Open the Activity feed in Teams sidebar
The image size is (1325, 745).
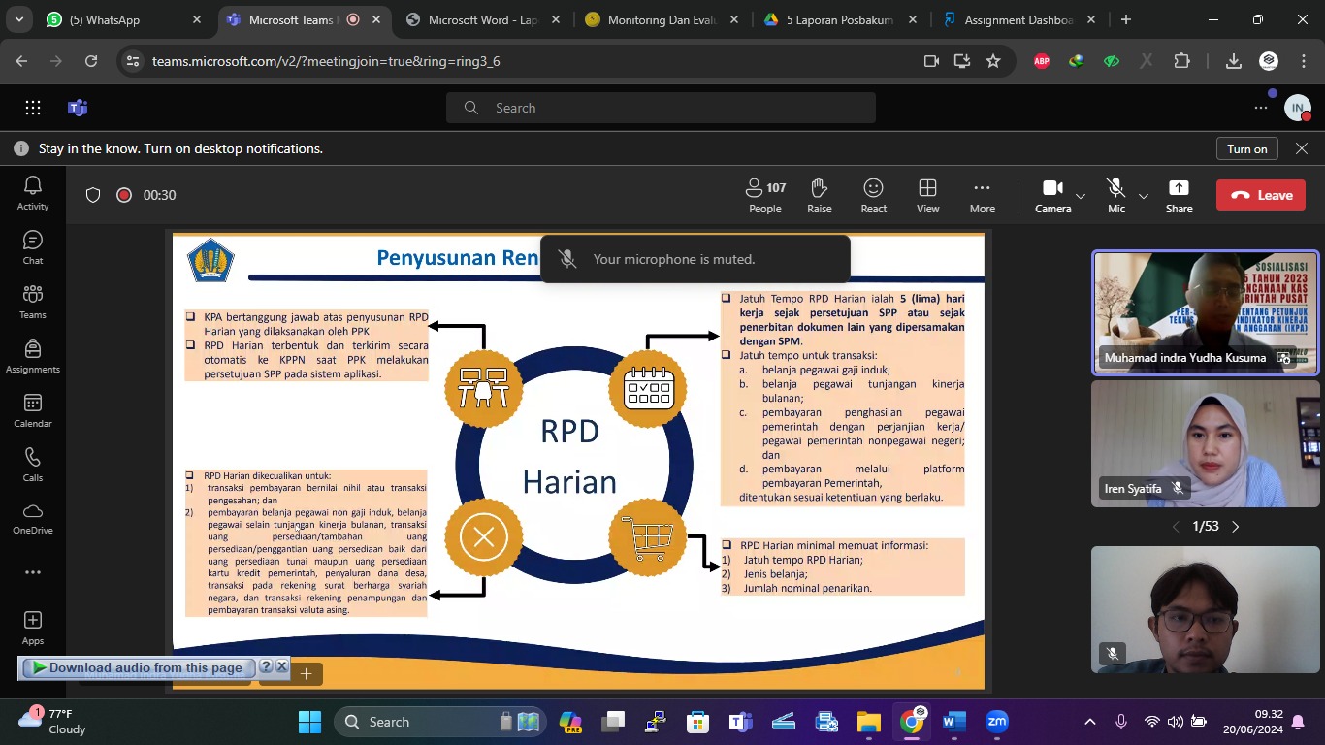coord(33,193)
